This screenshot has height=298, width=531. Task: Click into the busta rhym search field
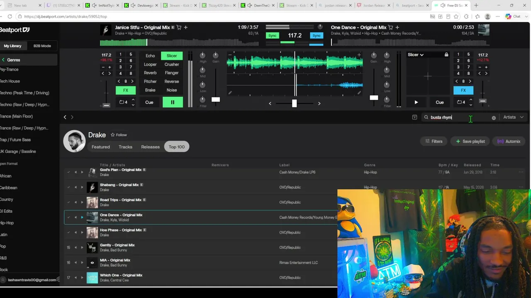460,118
